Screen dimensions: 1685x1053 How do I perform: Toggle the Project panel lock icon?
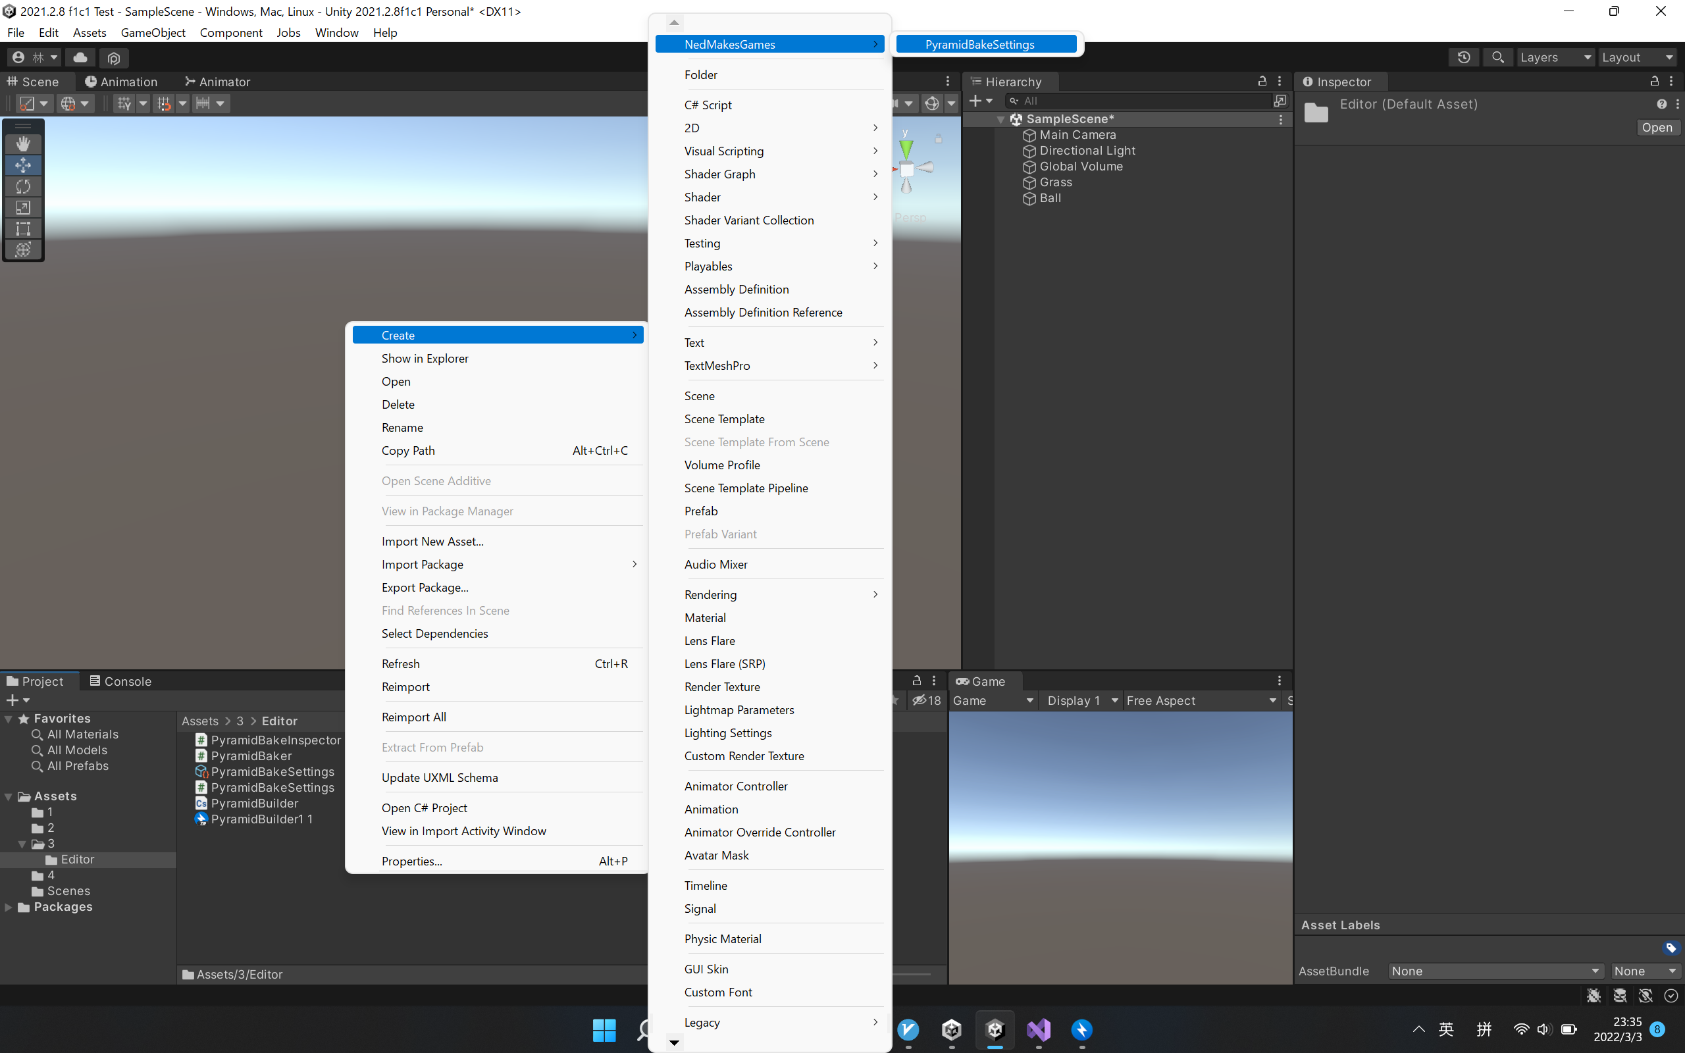pos(917,681)
